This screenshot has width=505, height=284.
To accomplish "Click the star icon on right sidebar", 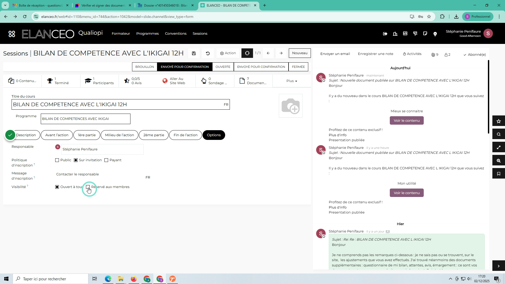I will coord(499,121).
